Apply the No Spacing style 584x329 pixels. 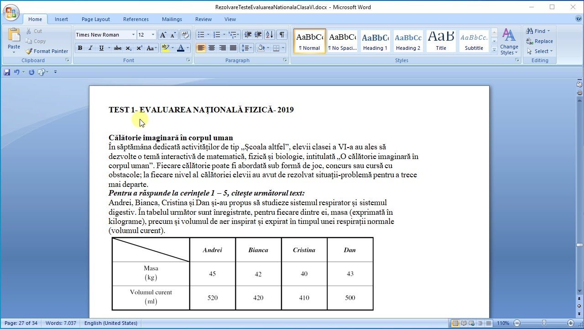(x=343, y=41)
